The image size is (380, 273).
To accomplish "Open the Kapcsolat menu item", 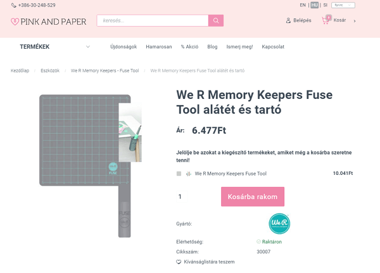I will coord(273,47).
